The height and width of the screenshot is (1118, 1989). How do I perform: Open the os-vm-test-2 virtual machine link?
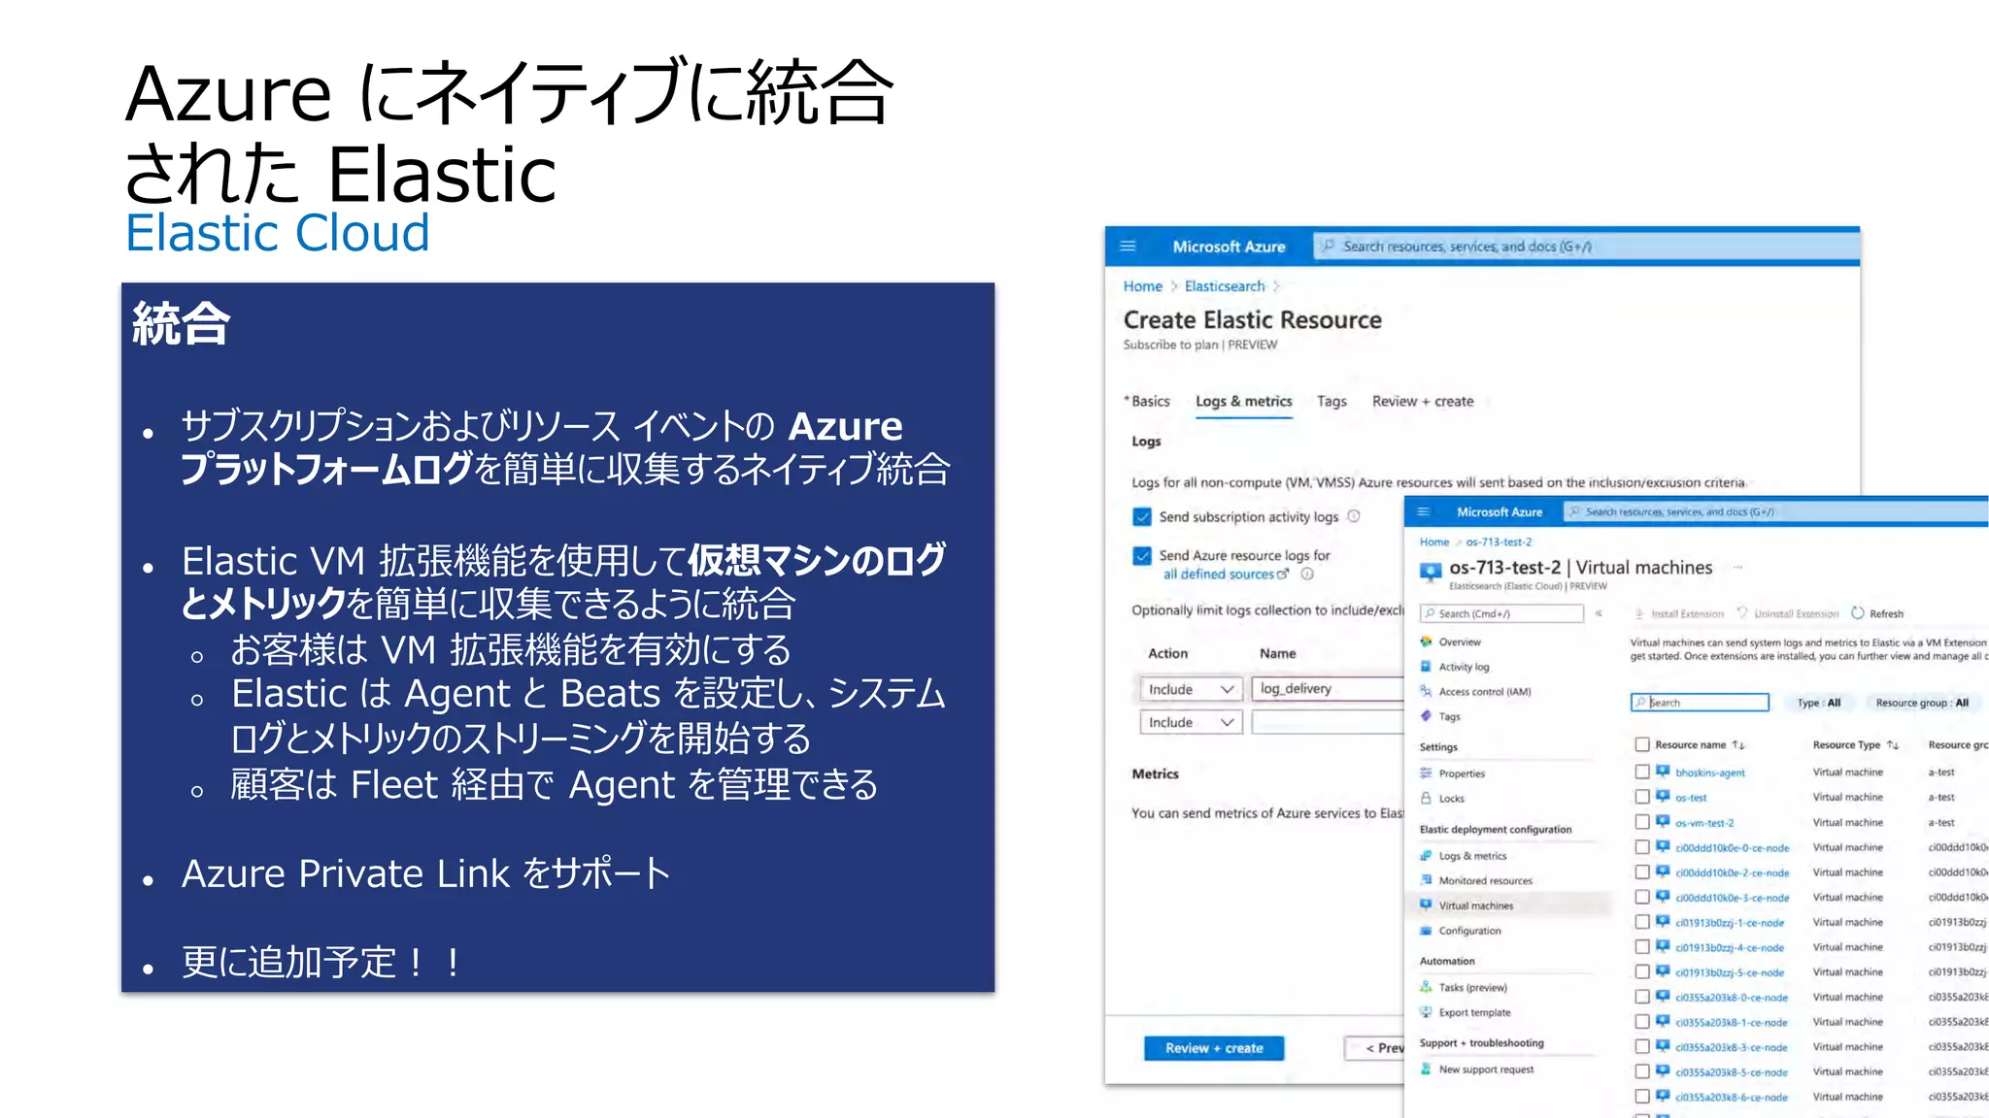1704,822
